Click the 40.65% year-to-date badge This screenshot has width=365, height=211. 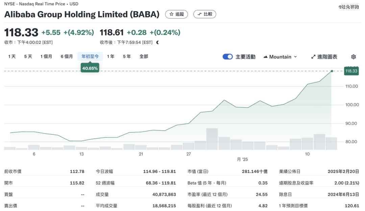pyautogui.click(x=90, y=68)
